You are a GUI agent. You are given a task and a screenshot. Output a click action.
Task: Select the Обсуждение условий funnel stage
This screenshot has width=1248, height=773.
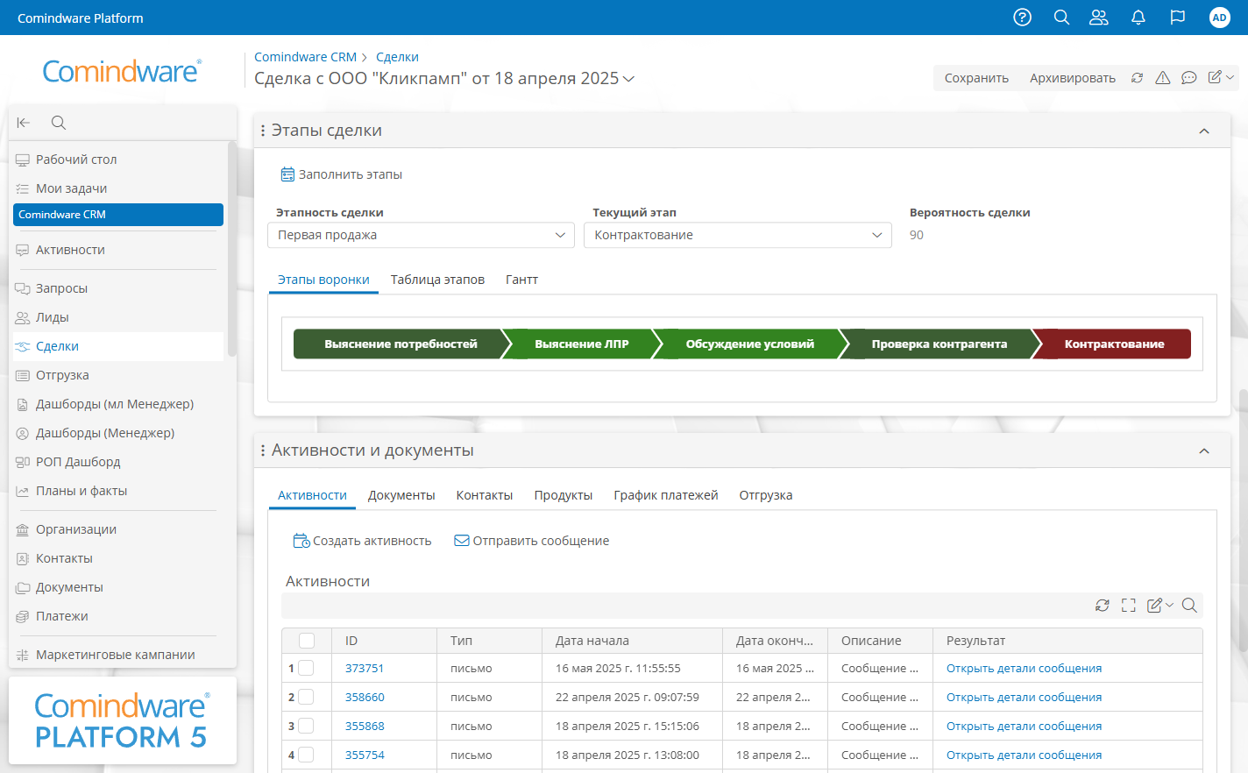pyautogui.click(x=750, y=344)
